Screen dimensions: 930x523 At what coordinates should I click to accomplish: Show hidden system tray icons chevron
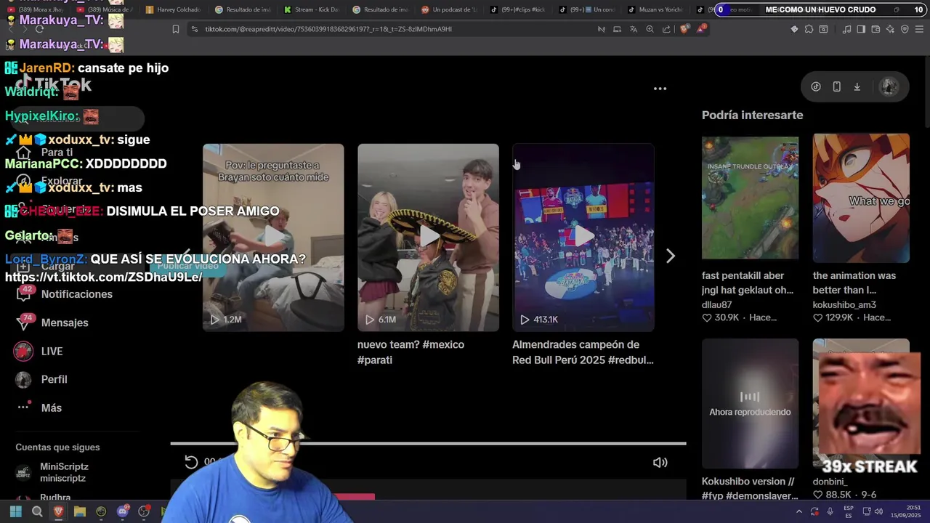click(x=799, y=511)
